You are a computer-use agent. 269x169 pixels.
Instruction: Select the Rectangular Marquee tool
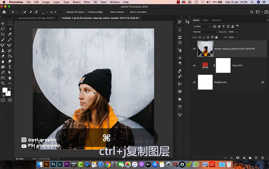pos(10,23)
